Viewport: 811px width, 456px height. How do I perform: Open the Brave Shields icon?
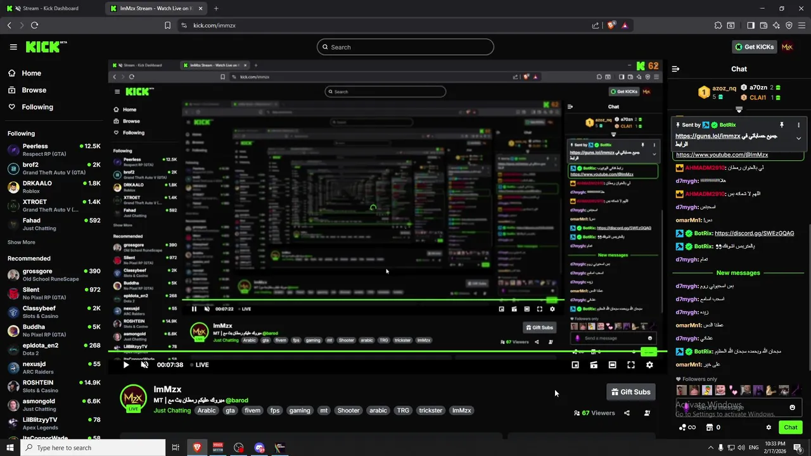coord(611,25)
